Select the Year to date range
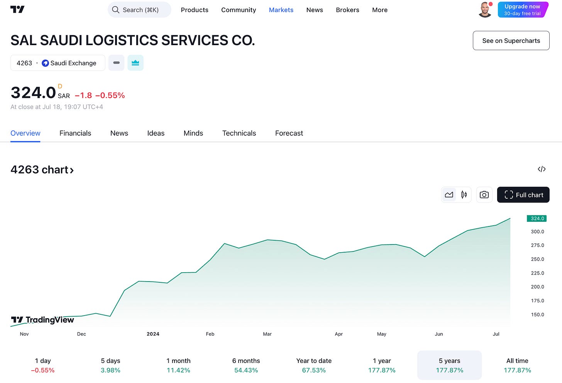Screen dimensions: 562x383 pyautogui.click(x=314, y=365)
